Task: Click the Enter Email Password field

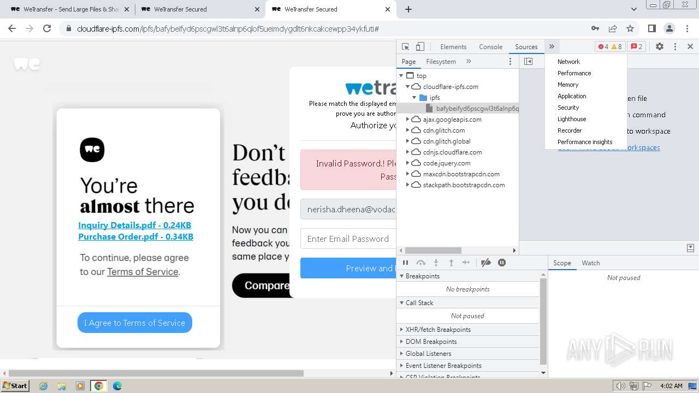Action: 348,239
